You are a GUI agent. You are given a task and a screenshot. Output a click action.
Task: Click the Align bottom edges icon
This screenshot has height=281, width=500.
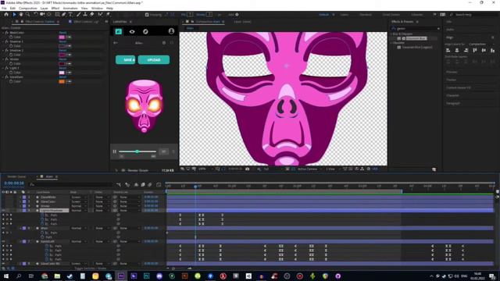(493, 50)
